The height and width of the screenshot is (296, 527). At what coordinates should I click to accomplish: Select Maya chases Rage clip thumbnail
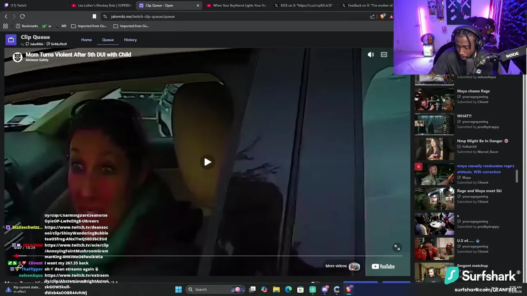(434, 99)
